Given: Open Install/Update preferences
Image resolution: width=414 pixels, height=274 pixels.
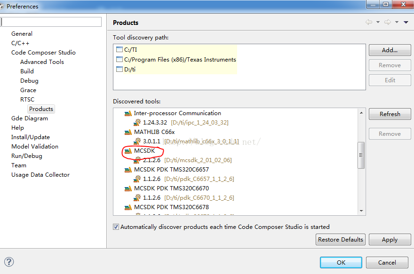Looking at the screenshot, I should click(x=31, y=137).
